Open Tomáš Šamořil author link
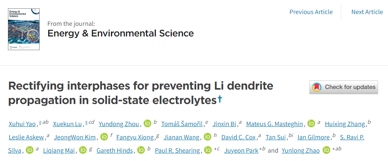 click(182, 124)
